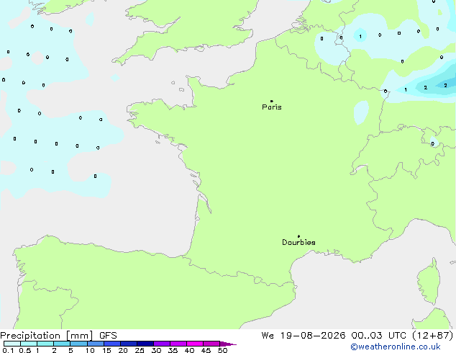Click the Paris city label
Image resolution: width=456 pixels, height=353 pixels.
tap(272, 107)
